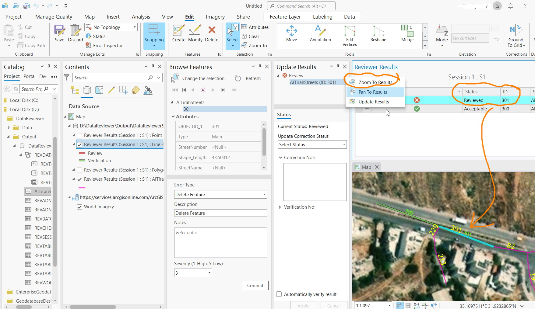The height and width of the screenshot is (309, 535).
Task: Hide the World Imagery layer
Action: coord(79,207)
